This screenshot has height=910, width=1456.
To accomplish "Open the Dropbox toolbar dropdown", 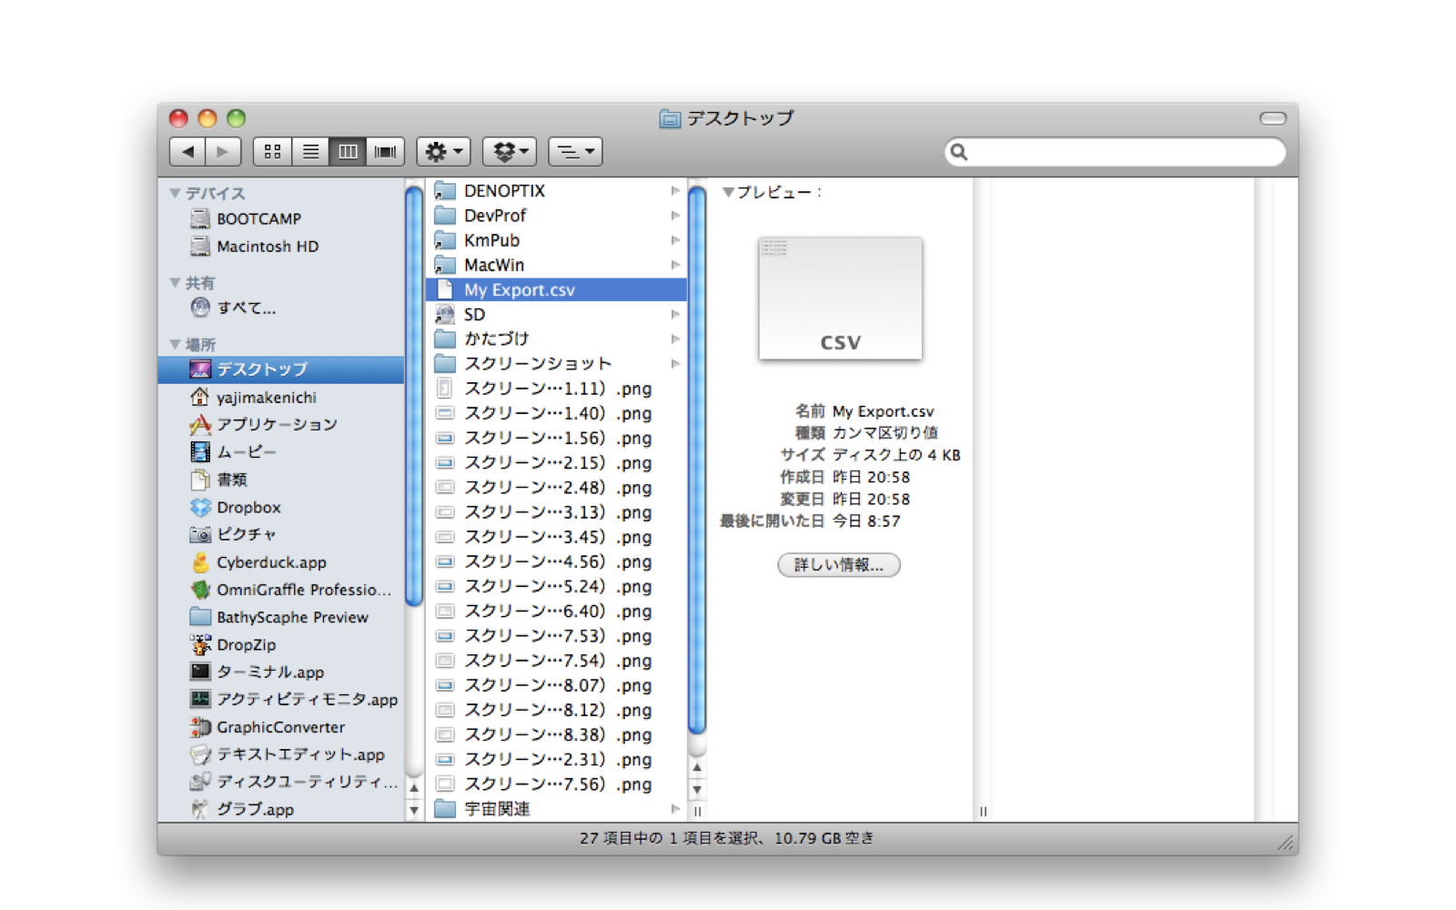I will tap(510, 152).
